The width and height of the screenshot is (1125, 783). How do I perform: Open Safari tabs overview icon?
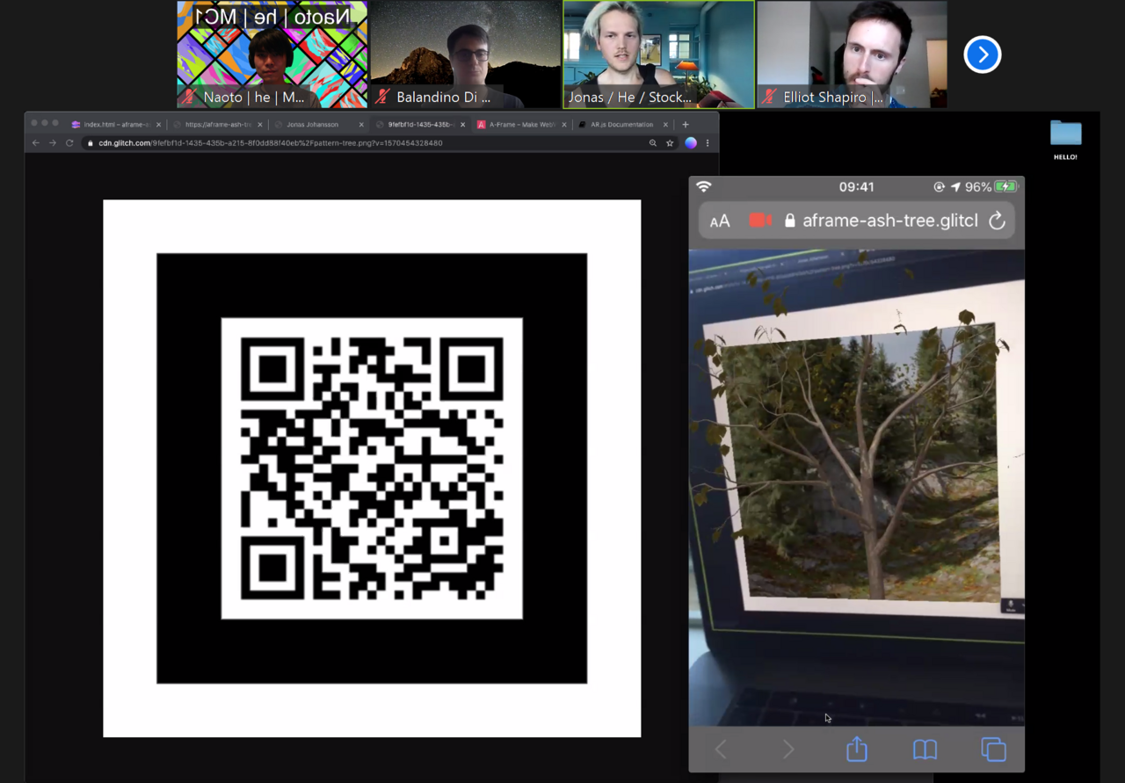point(993,750)
